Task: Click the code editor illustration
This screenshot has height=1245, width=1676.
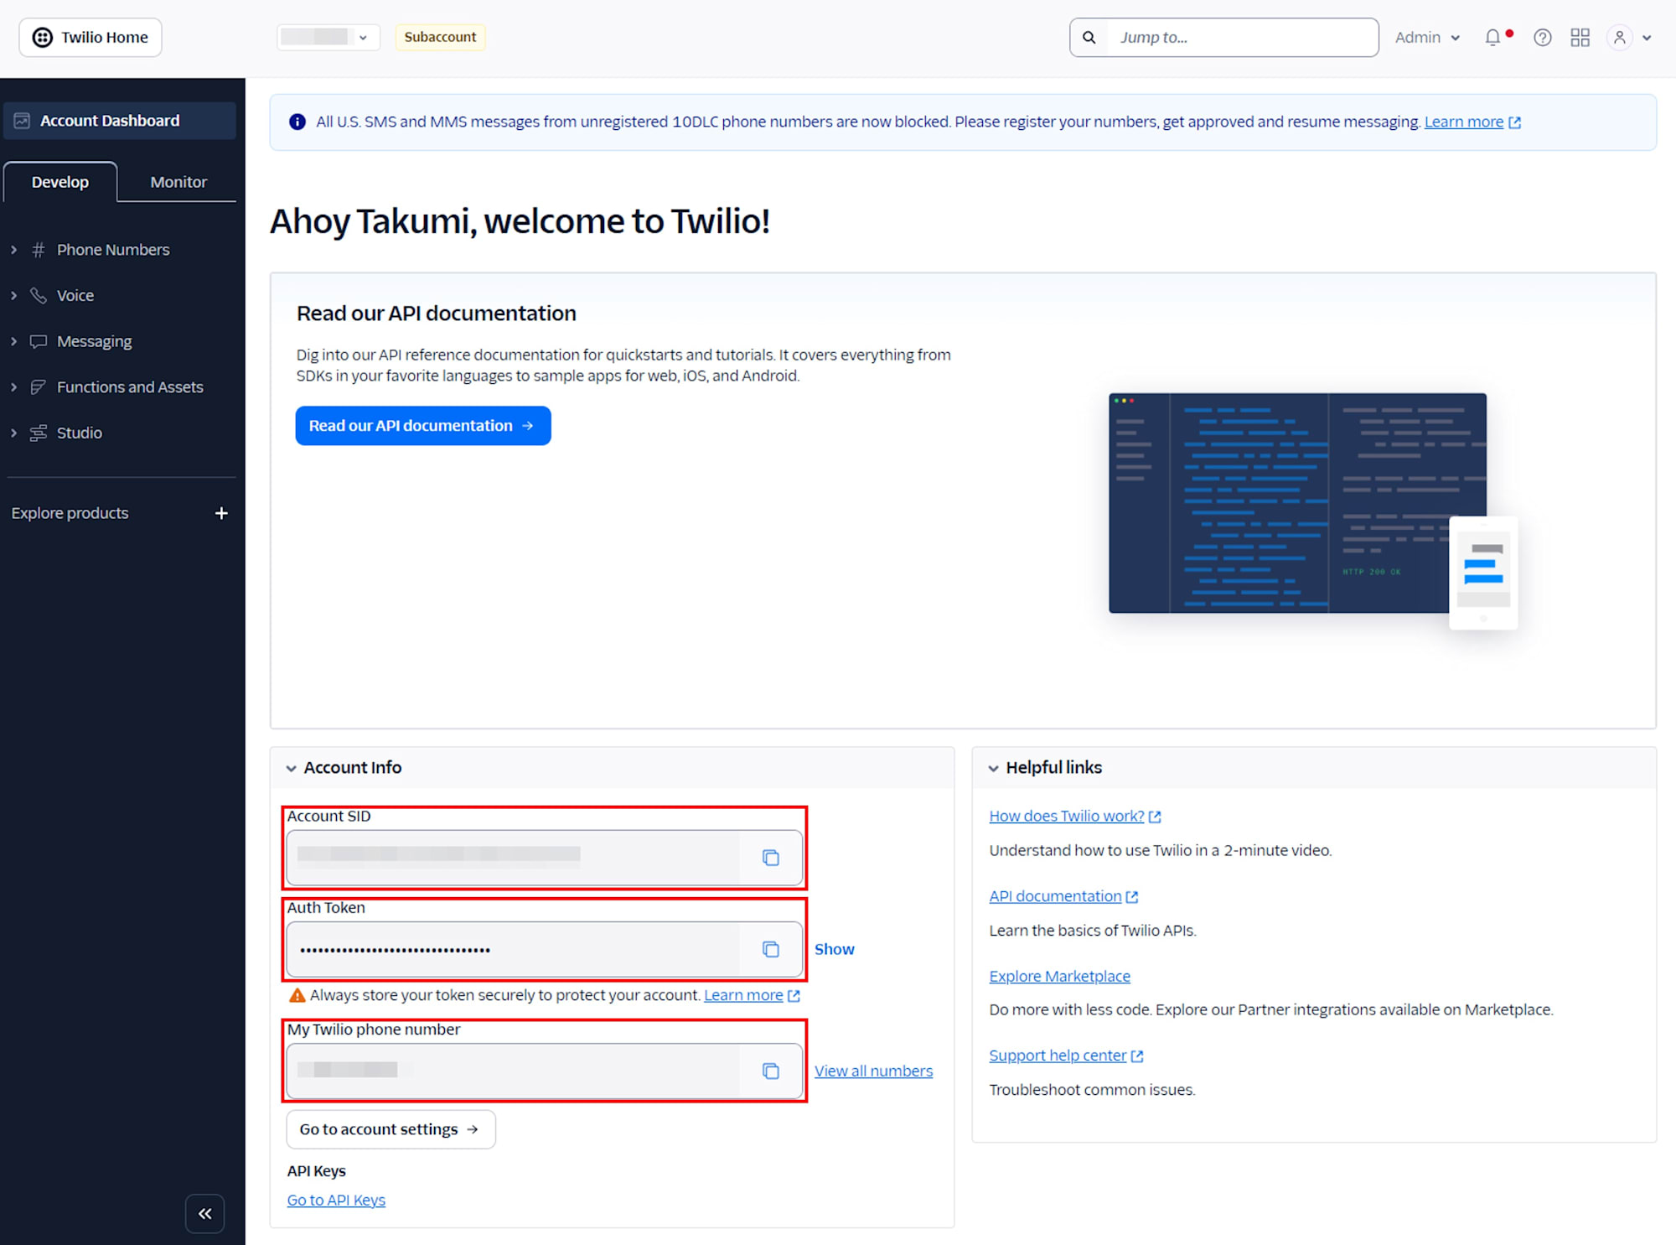Action: coord(1312,510)
